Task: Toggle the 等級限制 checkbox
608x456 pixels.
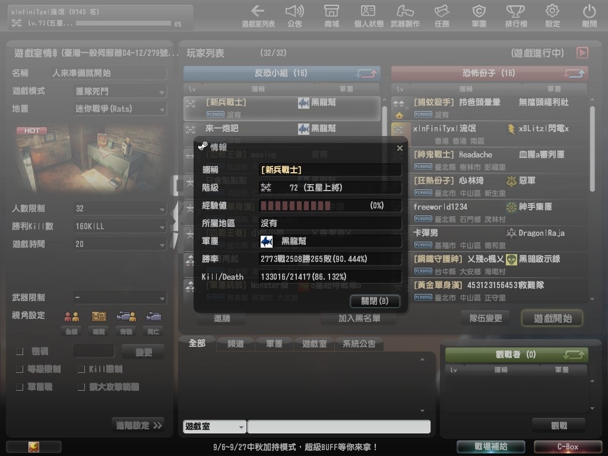Action: click(20, 369)
